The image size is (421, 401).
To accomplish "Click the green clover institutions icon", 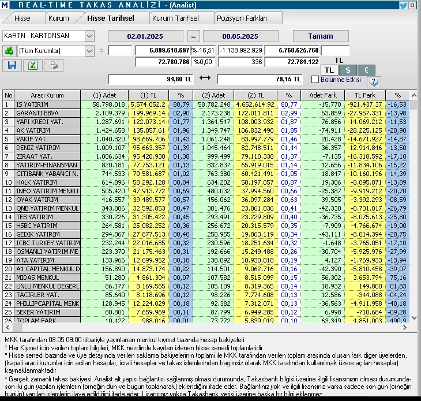I will [9, 51].
